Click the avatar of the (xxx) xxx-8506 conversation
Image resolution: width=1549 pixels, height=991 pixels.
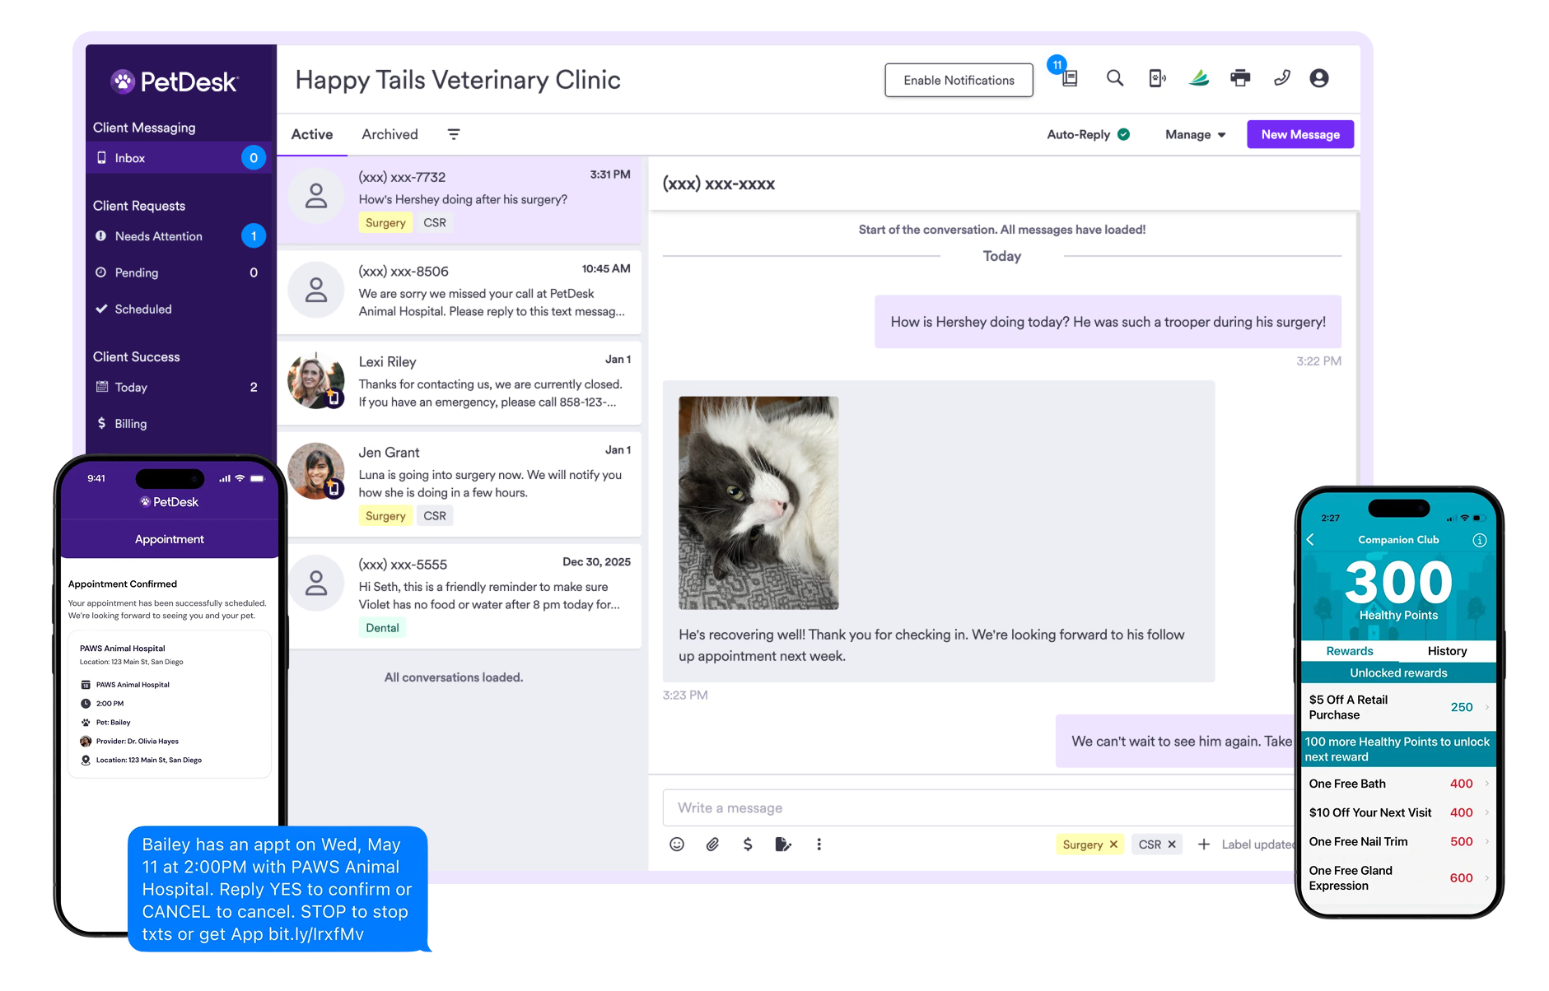click(316, 291)
